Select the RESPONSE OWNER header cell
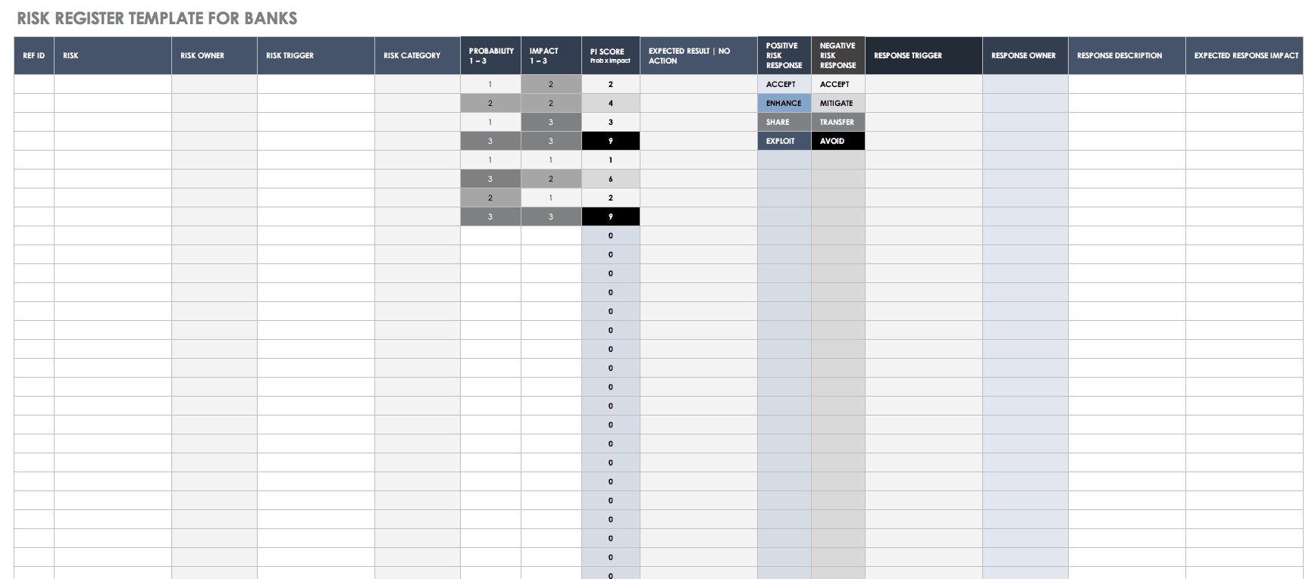The width and height of the screenshot is (1315, 579). tap(1025, 55)
